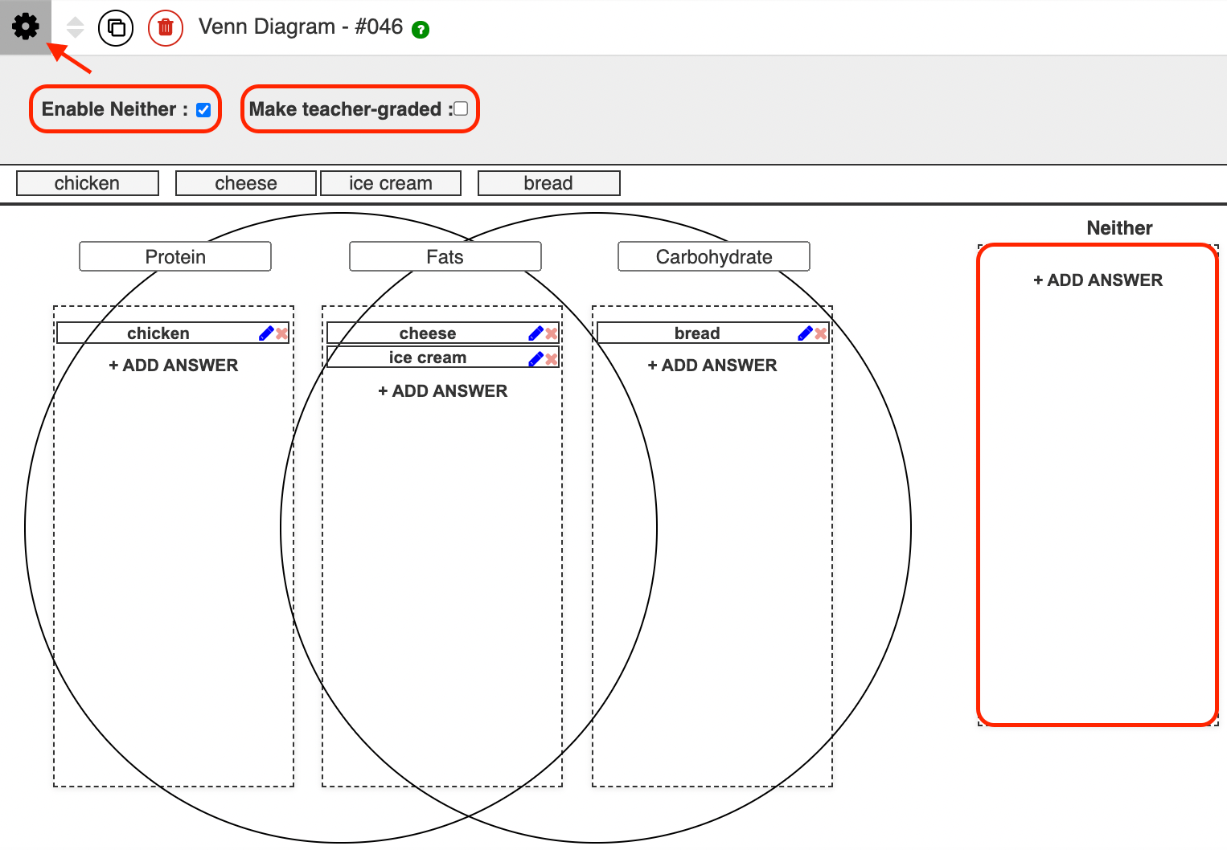The width and height of the screenshot is (1227, 850).
Task: Open the settings gear icon
Action: tap(25, 27)
